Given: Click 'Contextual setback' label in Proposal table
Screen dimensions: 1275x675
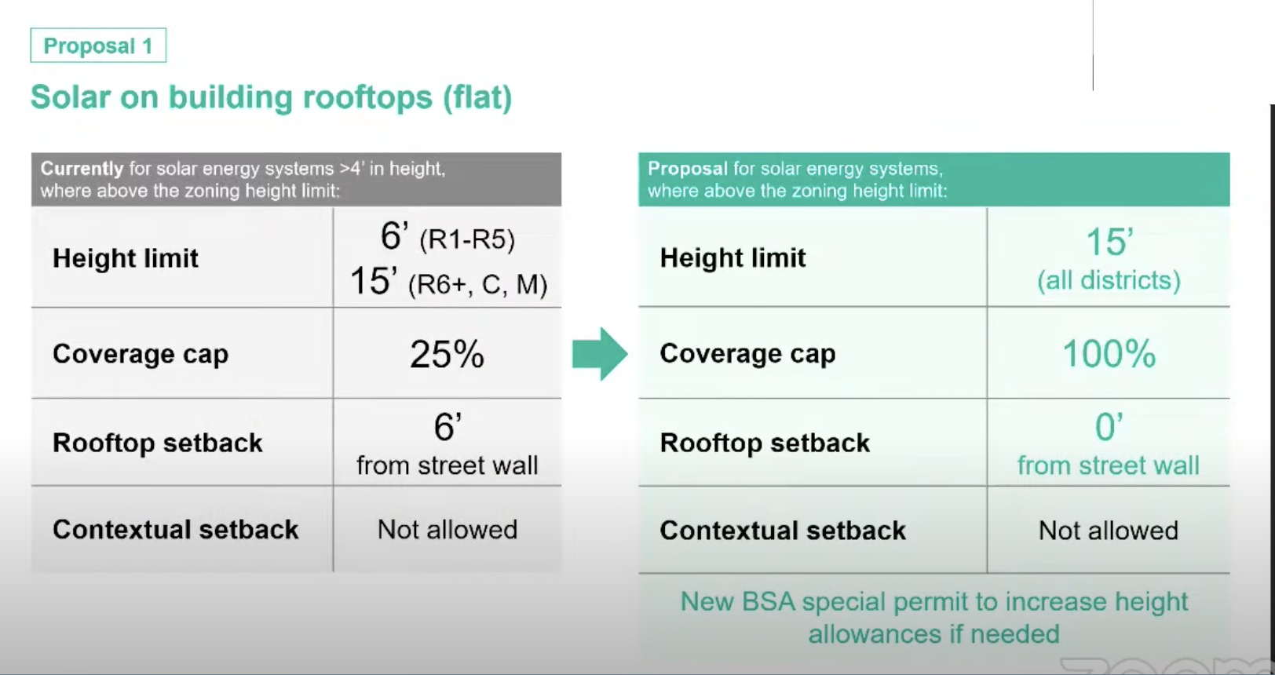Looking at the screenshot, I should 783,531.
